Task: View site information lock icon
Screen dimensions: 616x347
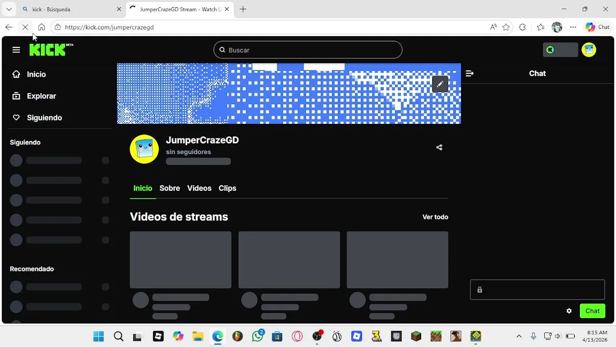Action: (58, 27)
